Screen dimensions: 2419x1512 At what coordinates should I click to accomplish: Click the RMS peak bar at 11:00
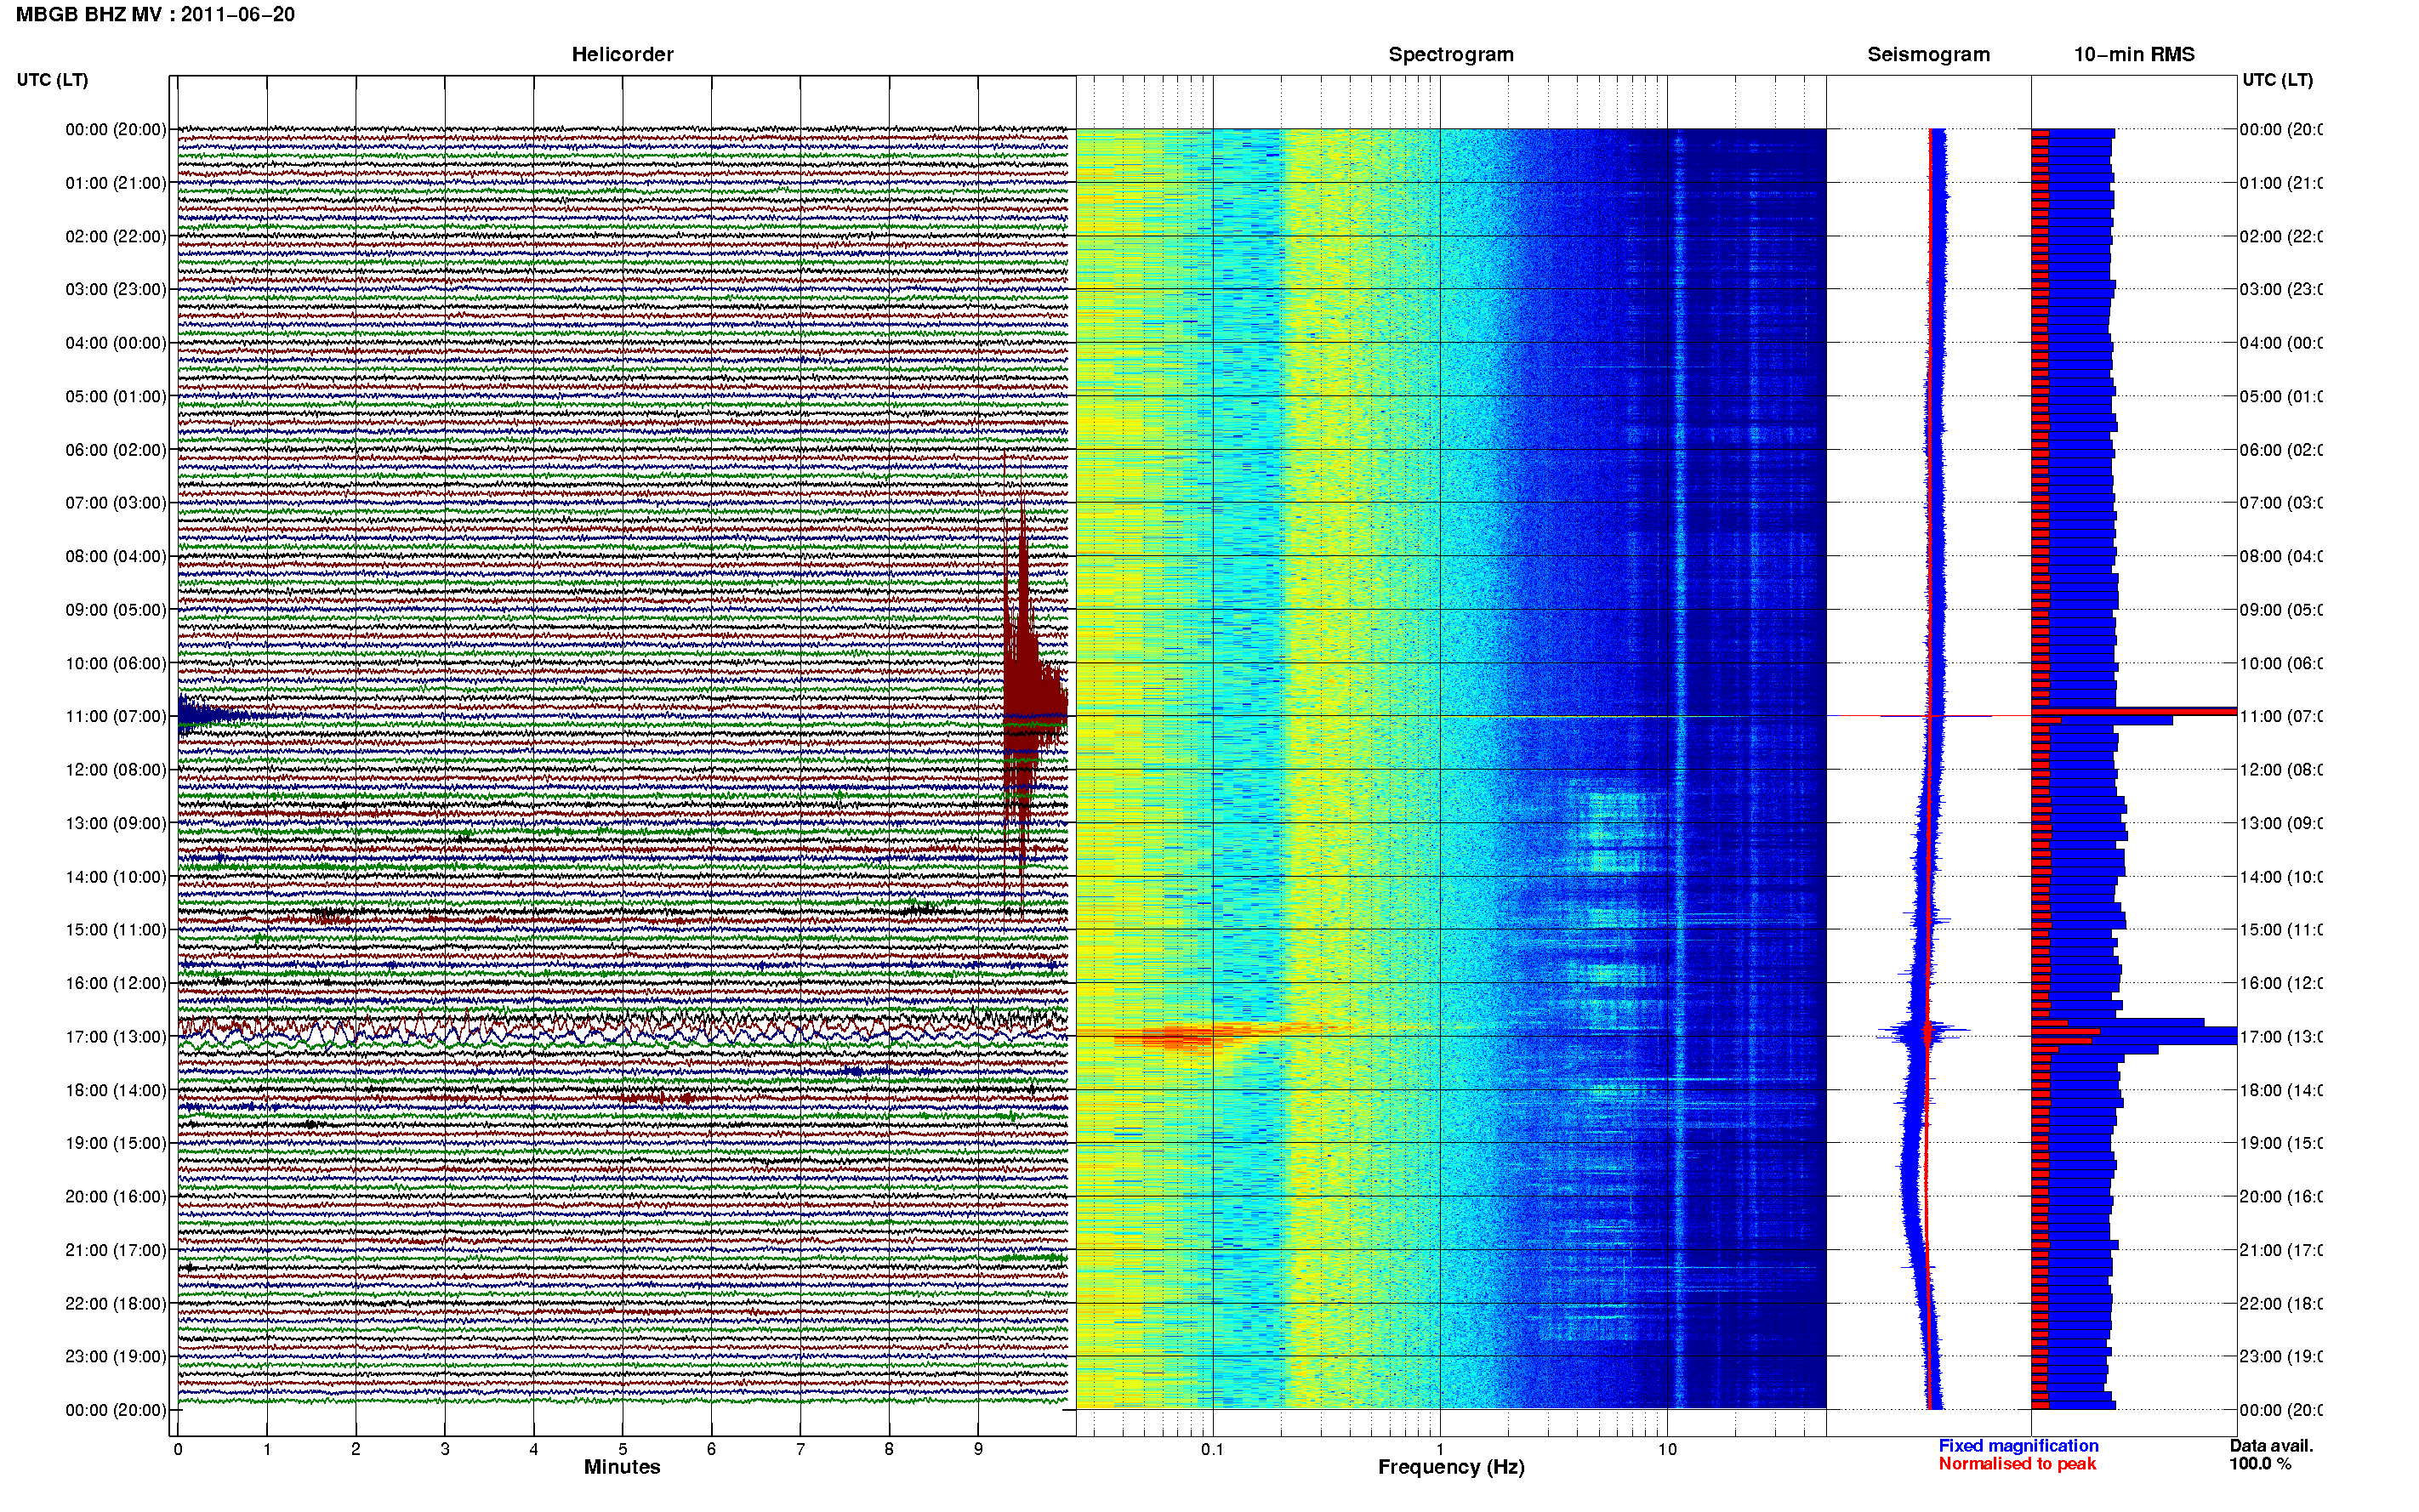tap(2134, 711)
